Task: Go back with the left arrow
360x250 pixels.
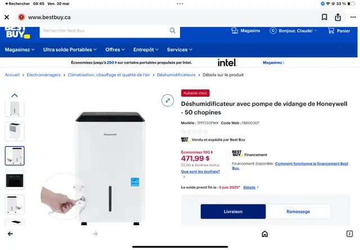Action: (x=10, y=234)
